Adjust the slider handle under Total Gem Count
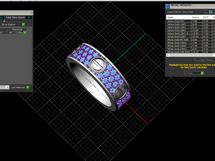The image size is (215, 161). 4,21
